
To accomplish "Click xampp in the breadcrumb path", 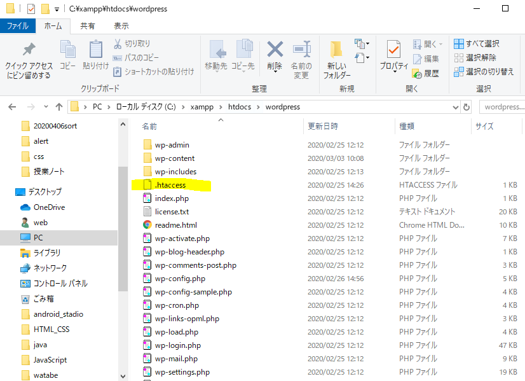I will click(202, 107).
